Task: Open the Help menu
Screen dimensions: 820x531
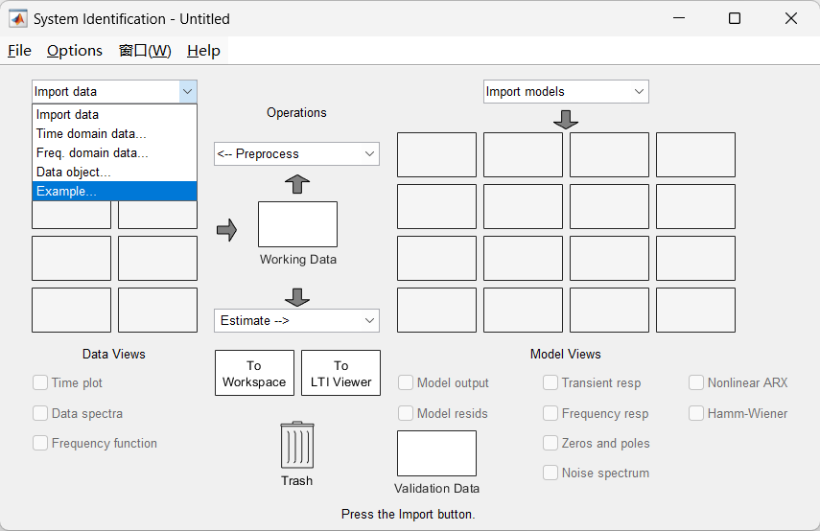Action: pyautogui.click(x=203, y=51)
